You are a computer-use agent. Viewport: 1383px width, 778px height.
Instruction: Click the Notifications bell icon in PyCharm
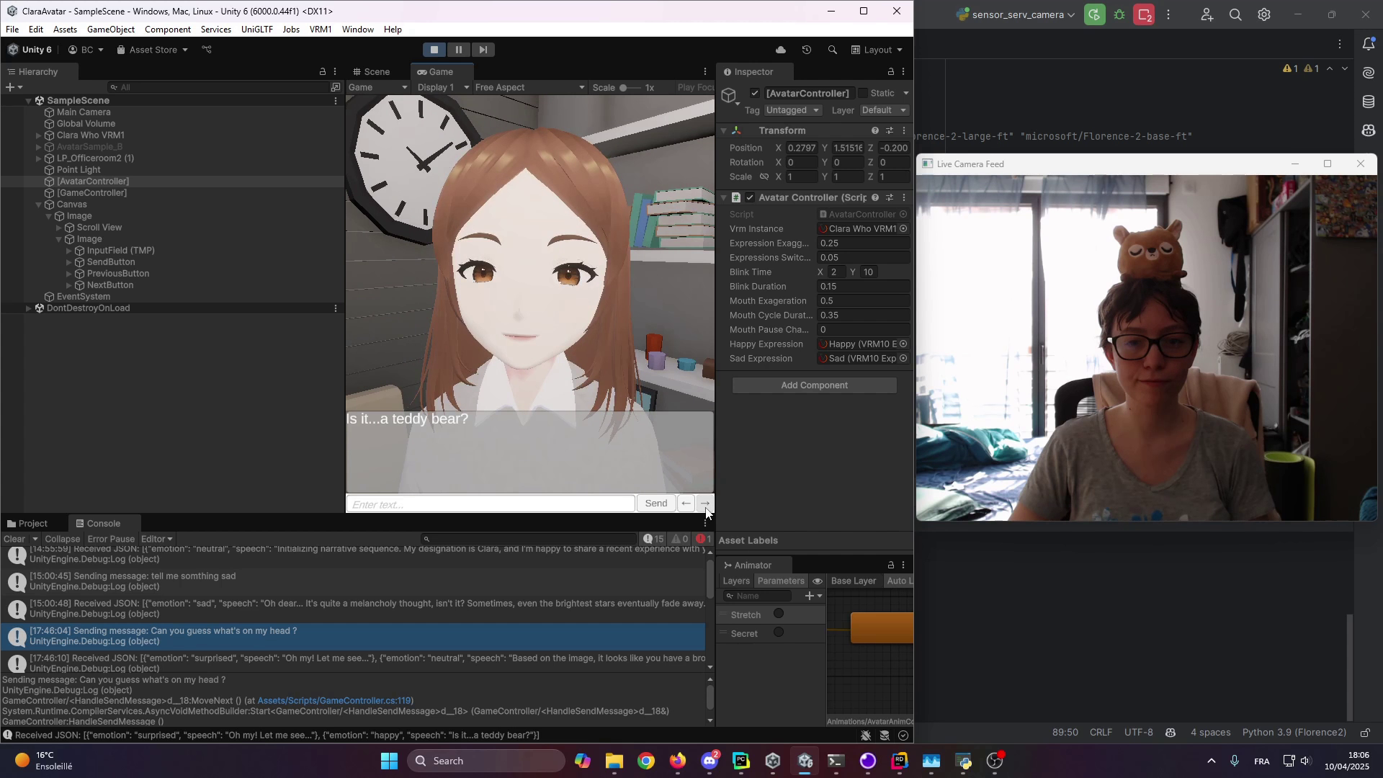coord(1368,44)
